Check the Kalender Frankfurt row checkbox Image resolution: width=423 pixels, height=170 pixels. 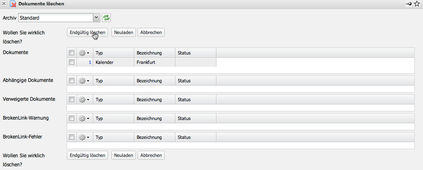71,62
